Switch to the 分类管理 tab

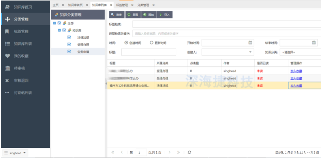143,5
